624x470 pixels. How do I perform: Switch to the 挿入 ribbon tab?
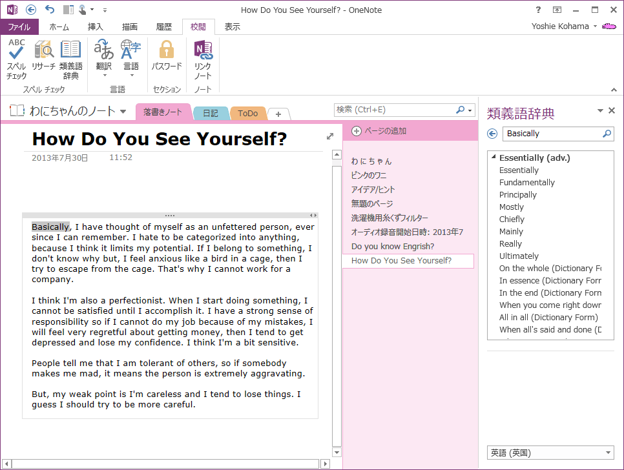95,26
